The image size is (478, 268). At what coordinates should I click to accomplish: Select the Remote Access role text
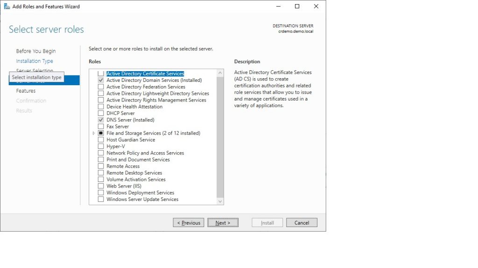pyautogui.click(x=123, y=166)
